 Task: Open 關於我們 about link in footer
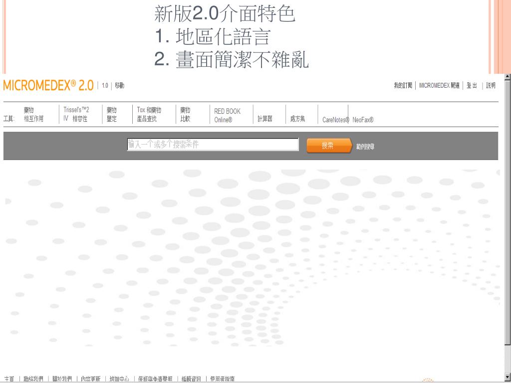point(62,379)
